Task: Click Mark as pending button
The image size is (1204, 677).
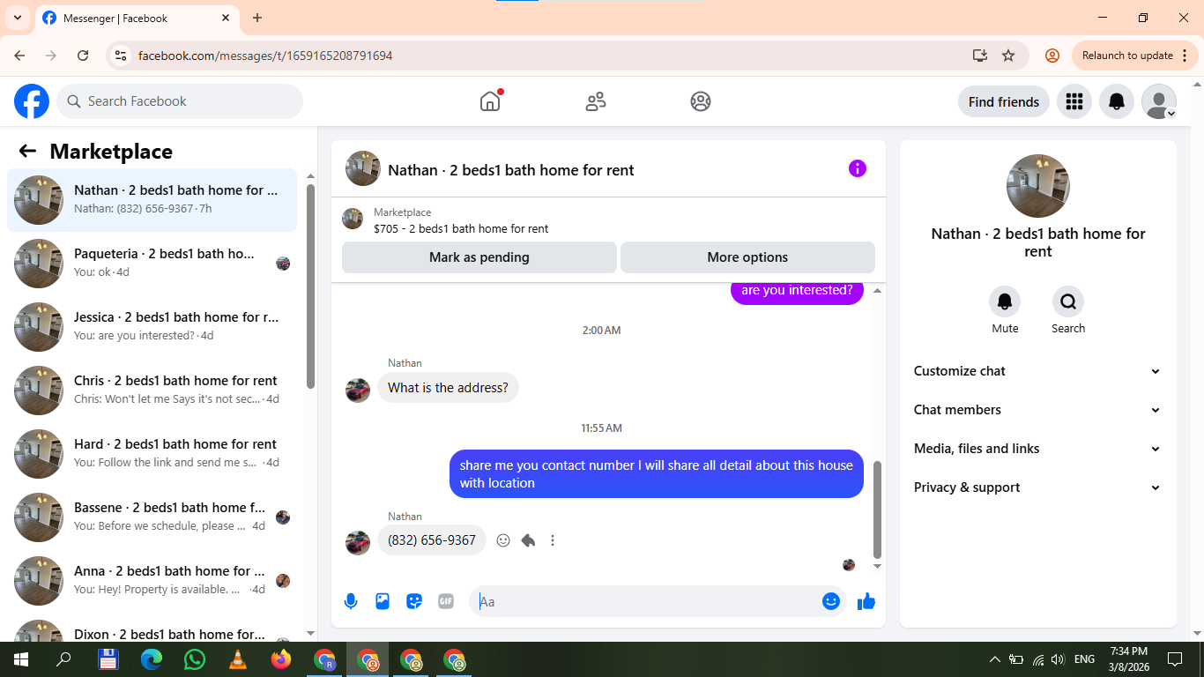Action: [x=479, y=257]
